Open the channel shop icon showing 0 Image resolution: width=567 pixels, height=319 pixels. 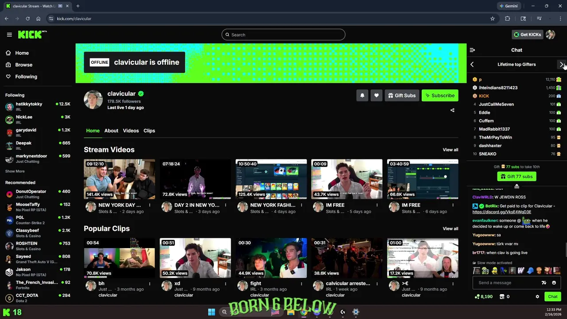pos(505,296)
